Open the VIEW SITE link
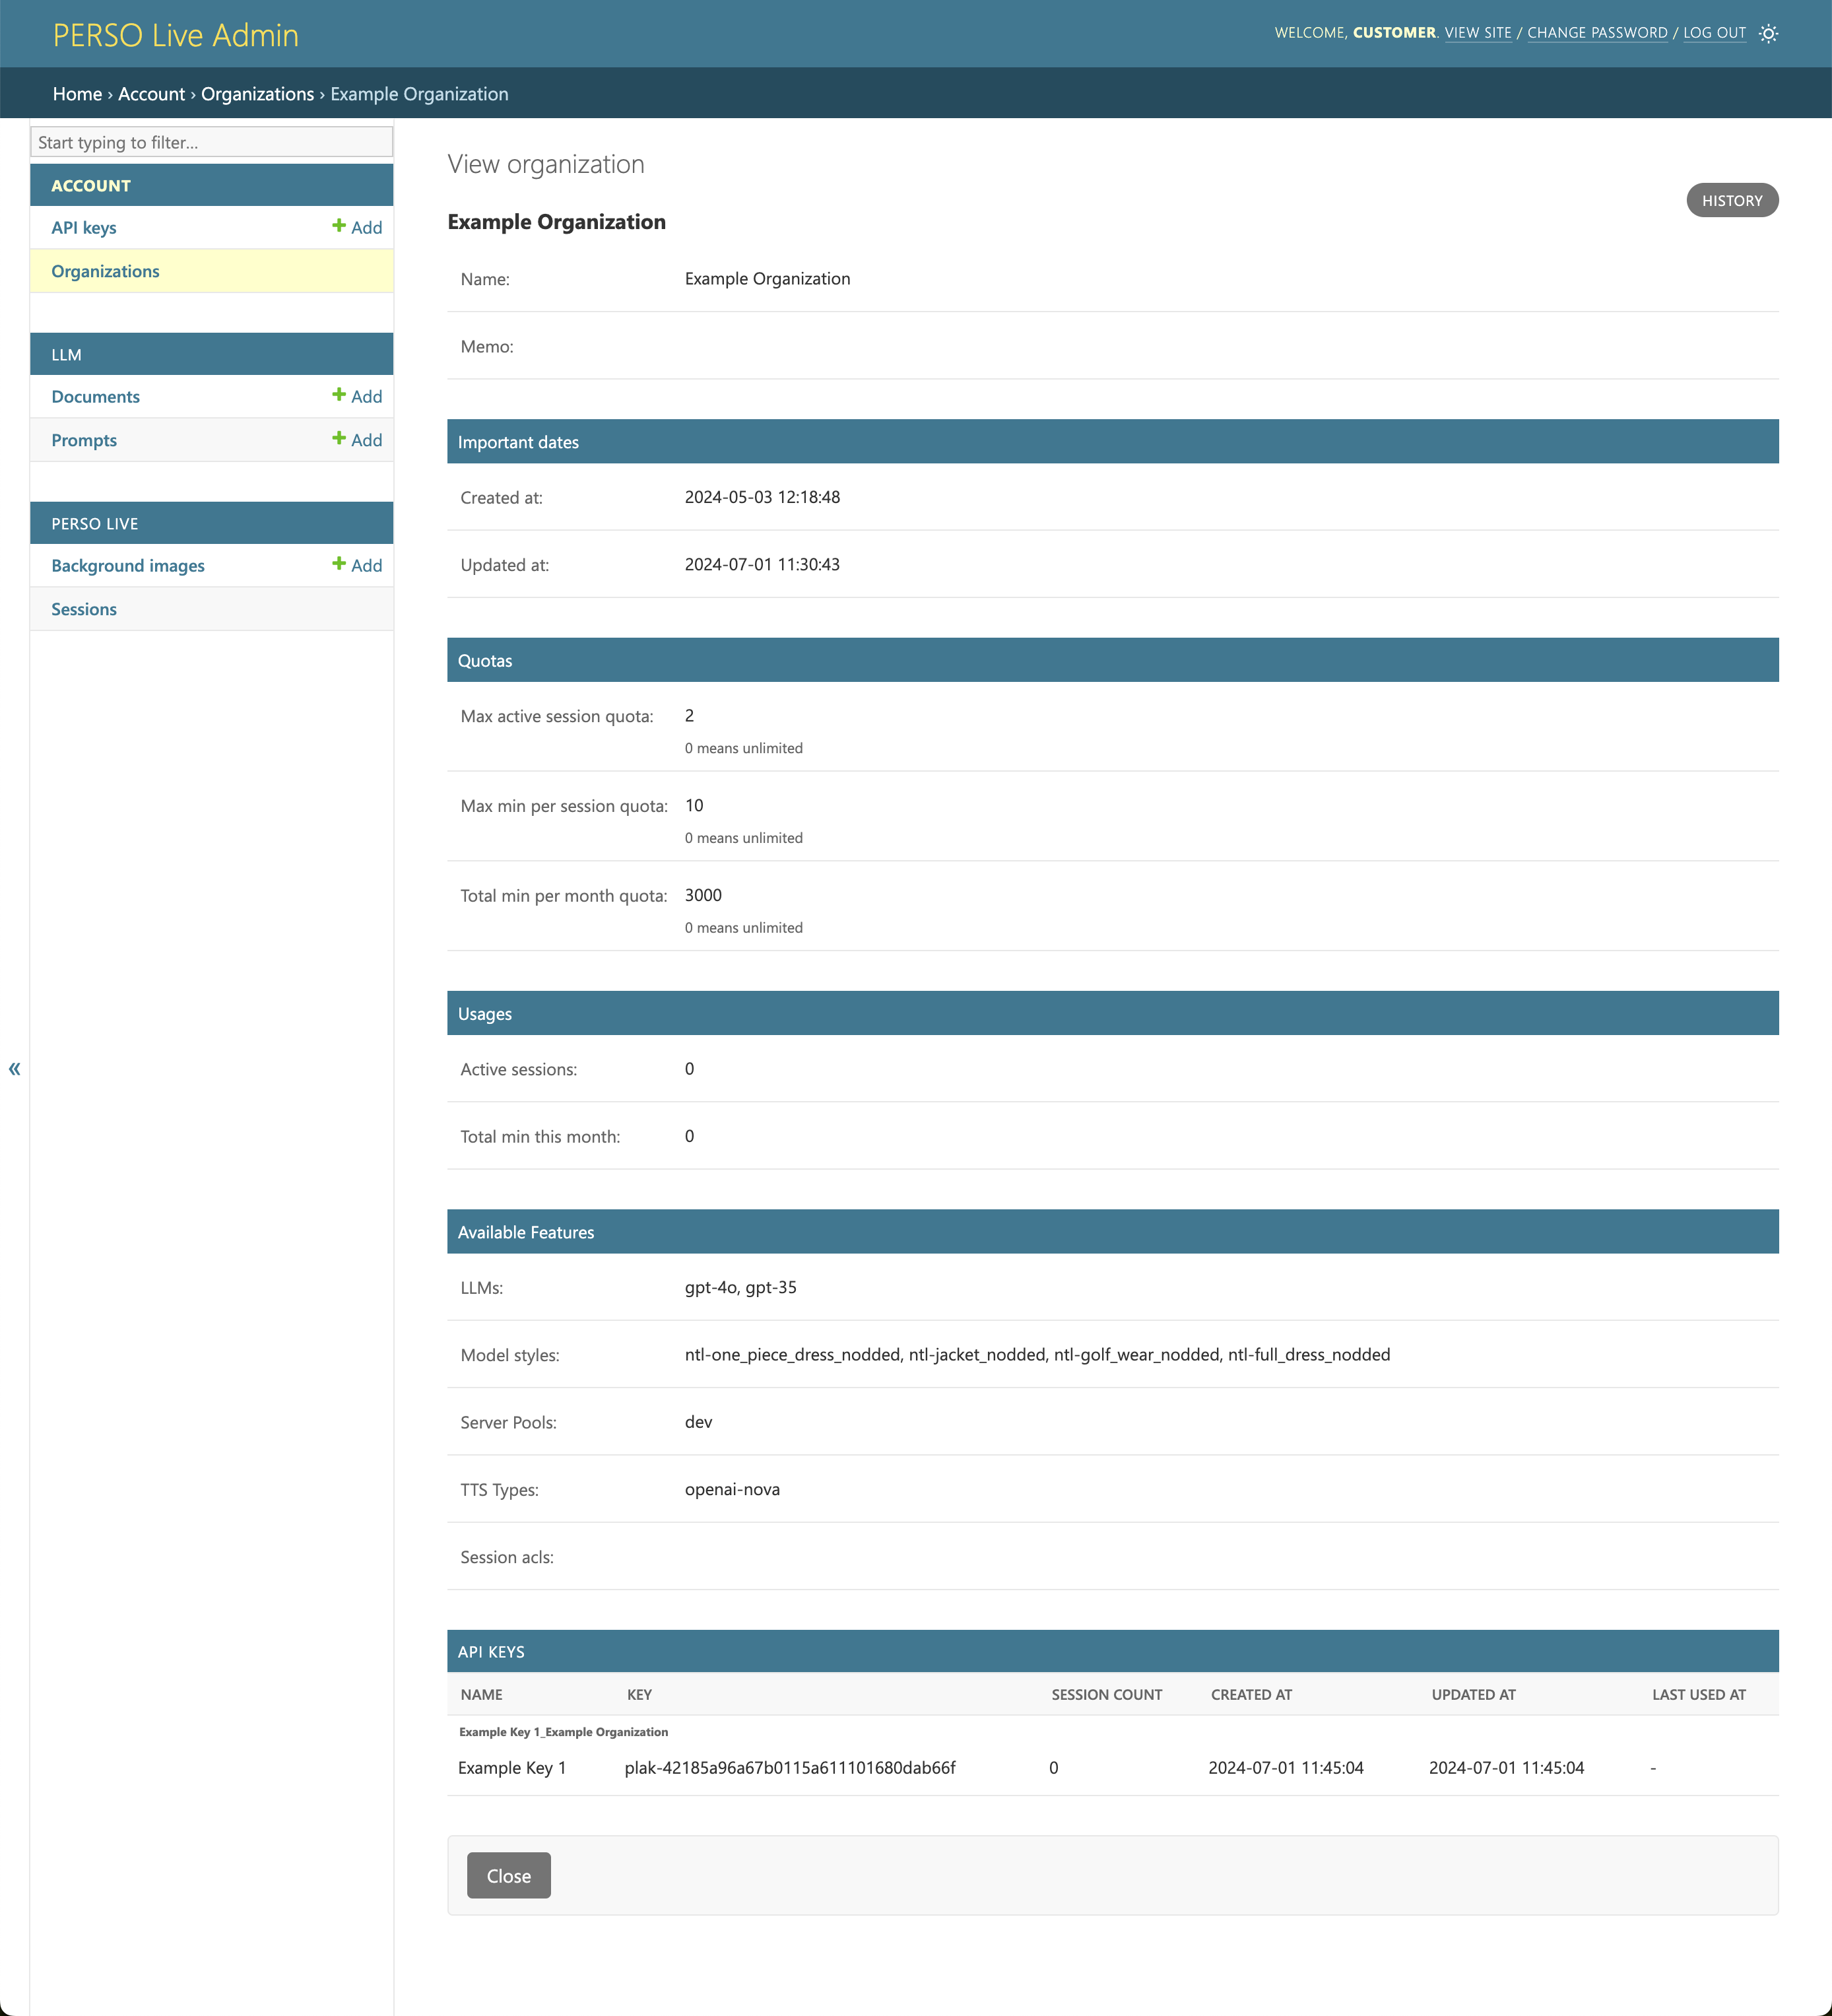Screen dimensions: 1832x2016 pyautogui.click(x=1479, y=32)
